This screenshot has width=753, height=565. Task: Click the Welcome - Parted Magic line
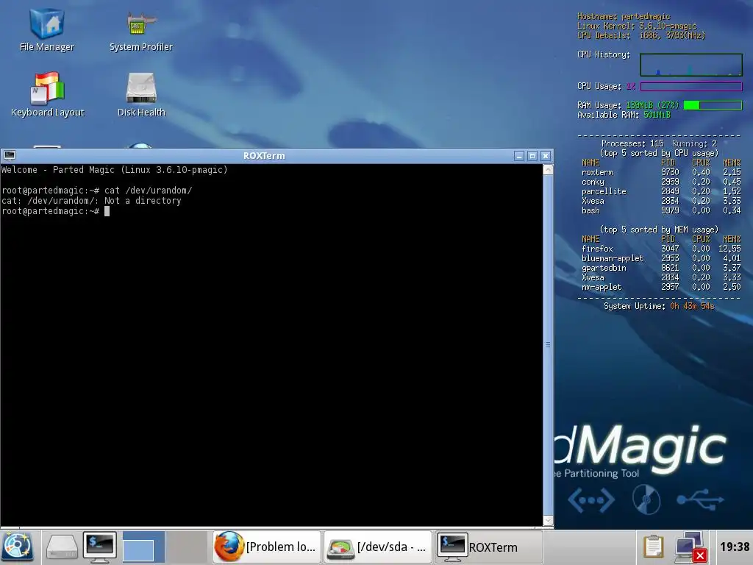(114, 170)
